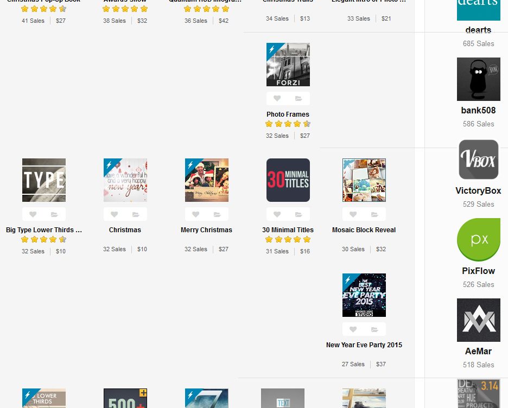Click the dearts teal avatar
Viewport: 508px width, 408px height.
479,10
